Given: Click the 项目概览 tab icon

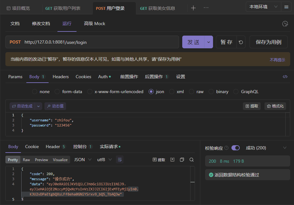Looking at the screenshot, I should (9, 8).
